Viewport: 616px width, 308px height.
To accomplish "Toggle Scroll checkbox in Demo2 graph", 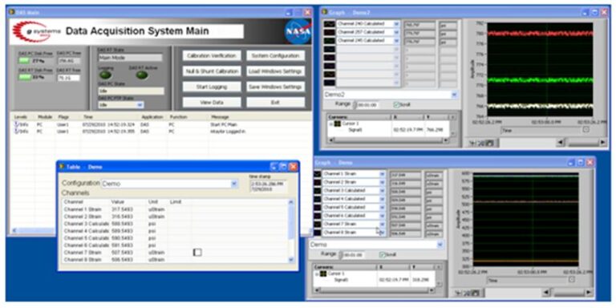I will [396, 105].
